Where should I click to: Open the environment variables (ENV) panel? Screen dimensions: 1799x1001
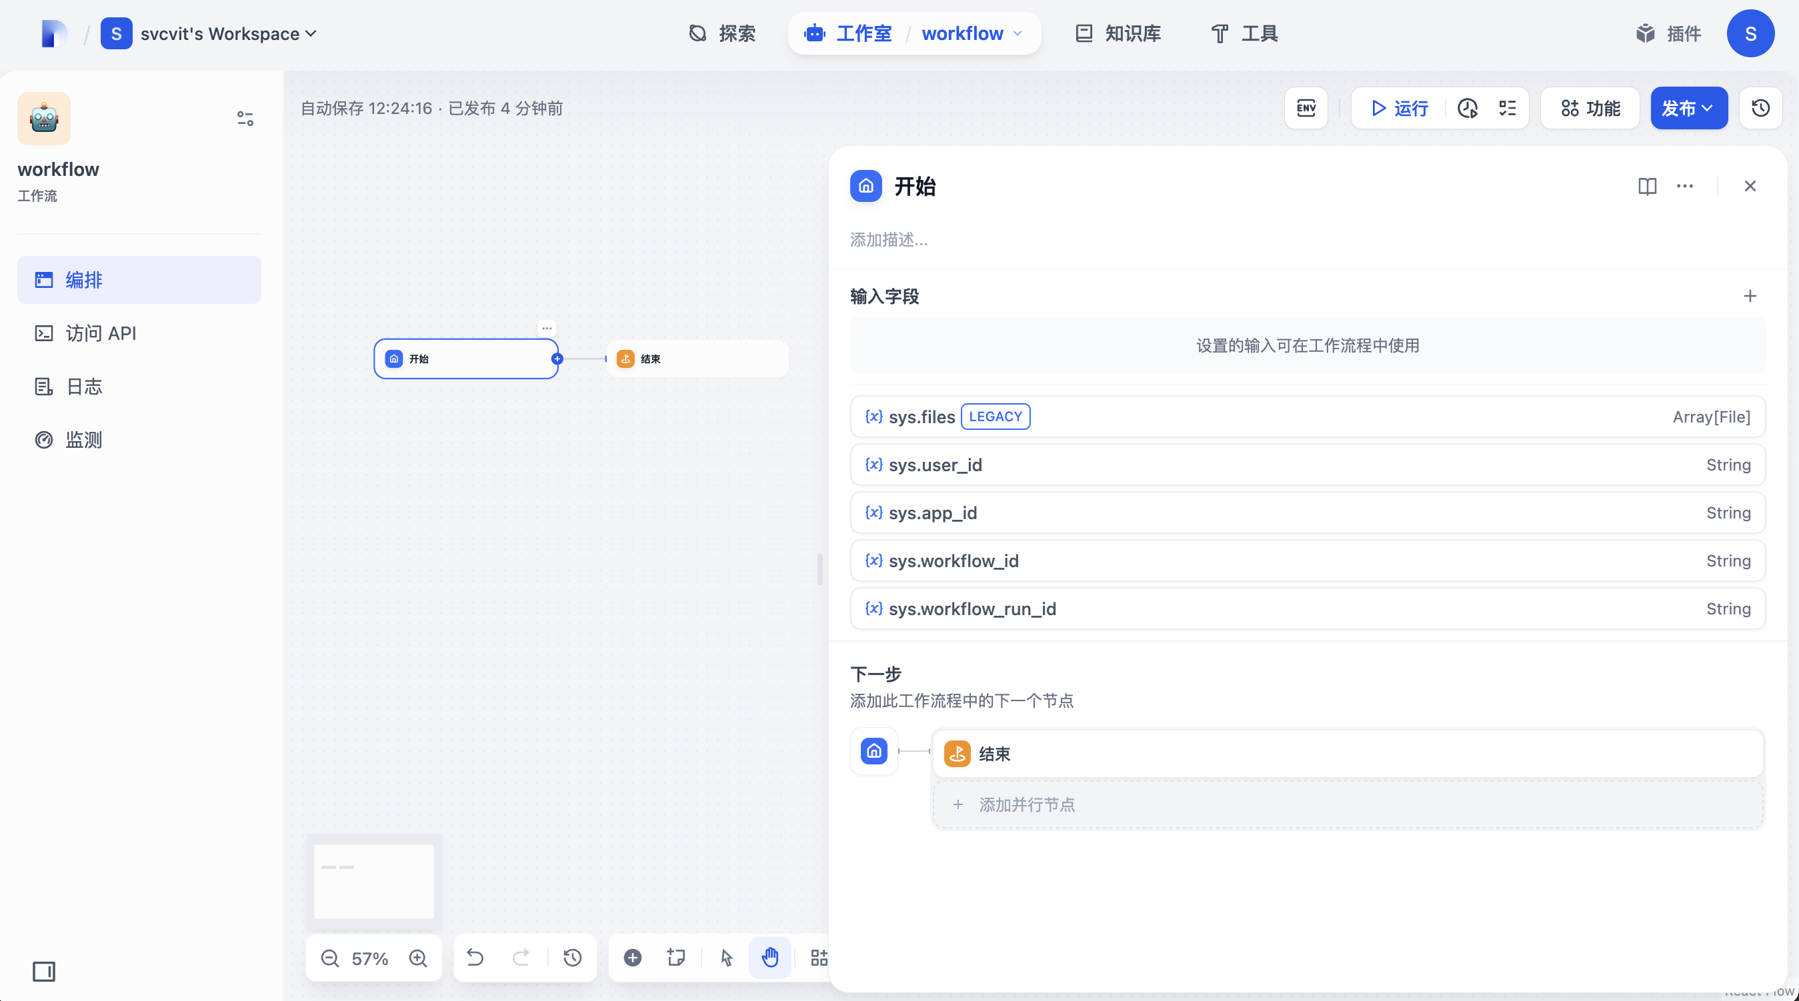pyautogui.click(x=1306, y=108)
